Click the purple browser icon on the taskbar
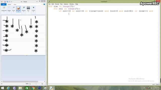 coord(14,88)
